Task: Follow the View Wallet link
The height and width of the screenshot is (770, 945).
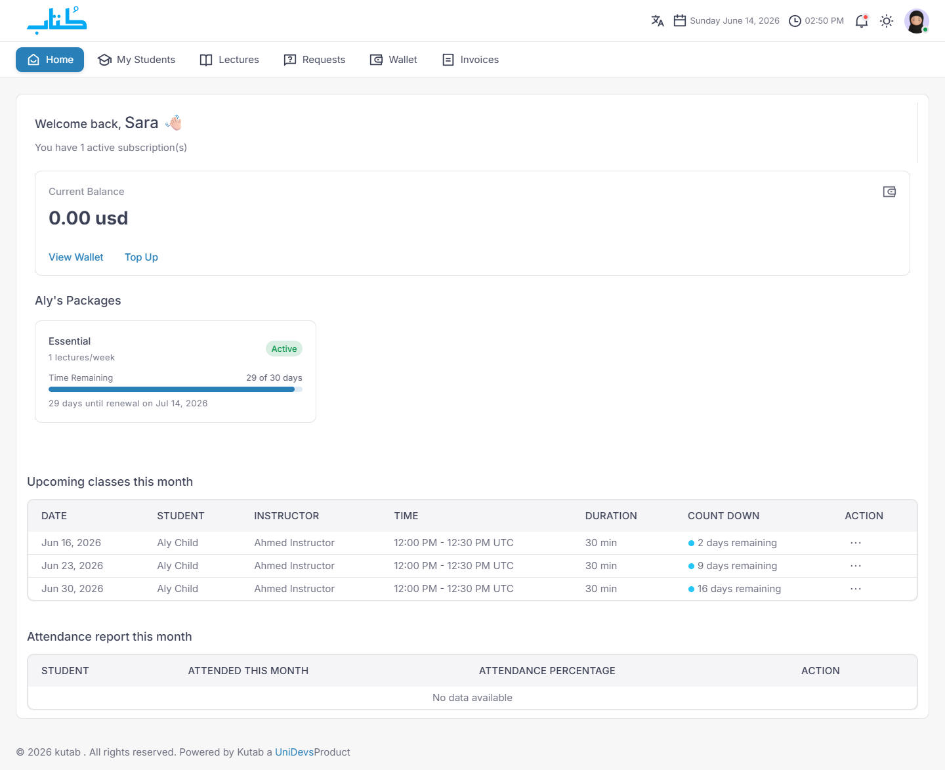Action: (76, 257)
